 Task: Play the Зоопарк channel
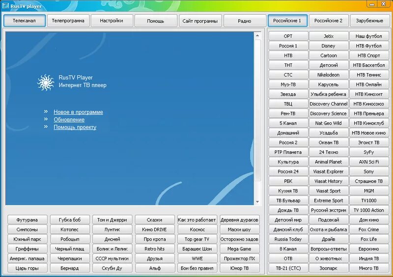pyautogui.click(x=328, y=268)
